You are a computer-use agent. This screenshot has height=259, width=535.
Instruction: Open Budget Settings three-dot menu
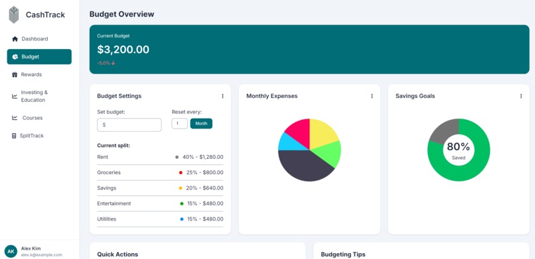222,96
